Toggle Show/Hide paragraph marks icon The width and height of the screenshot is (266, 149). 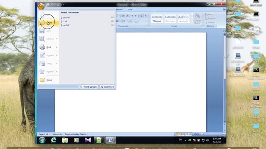pos(146,16)
